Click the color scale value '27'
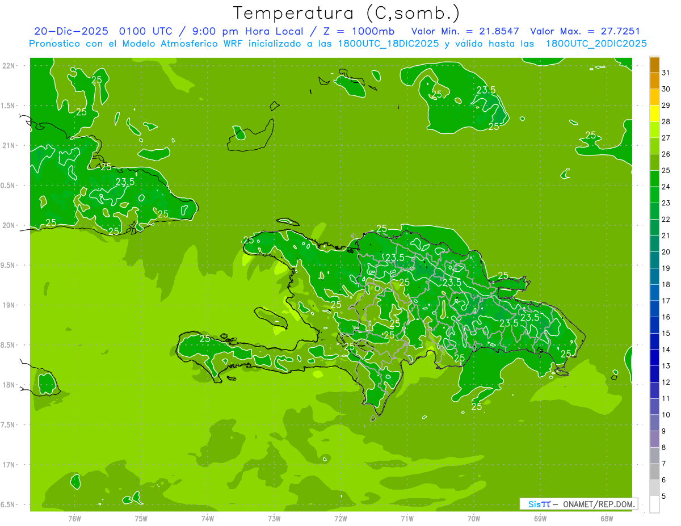 (x=666, y=138)
